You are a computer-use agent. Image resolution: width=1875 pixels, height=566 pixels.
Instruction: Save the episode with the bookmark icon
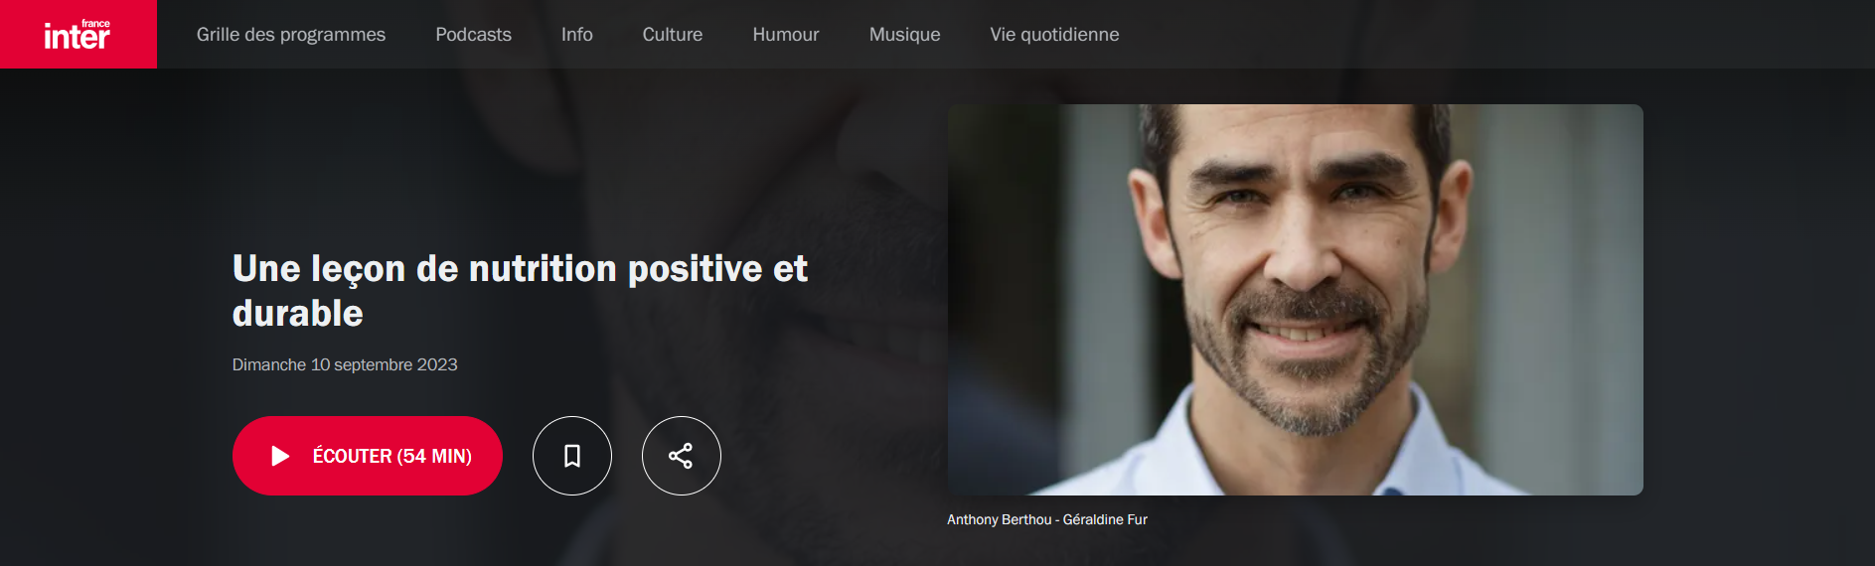pyautogui.click(x=572, y=456)
